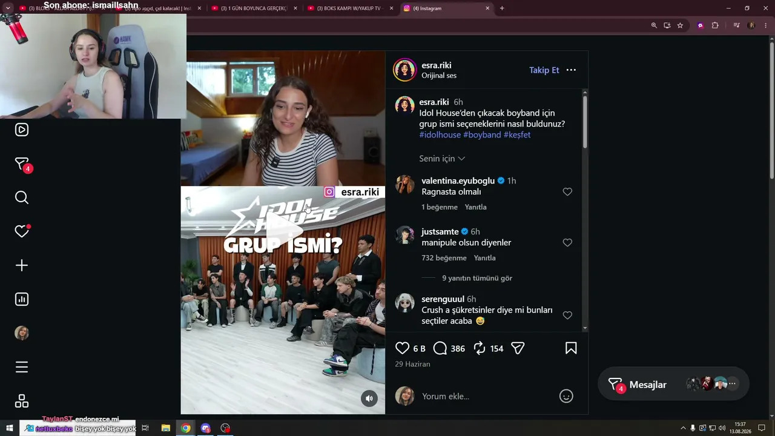Open the #idolhouse hashtag
Viewport: 775px width, 436px height.
point(440,135)
